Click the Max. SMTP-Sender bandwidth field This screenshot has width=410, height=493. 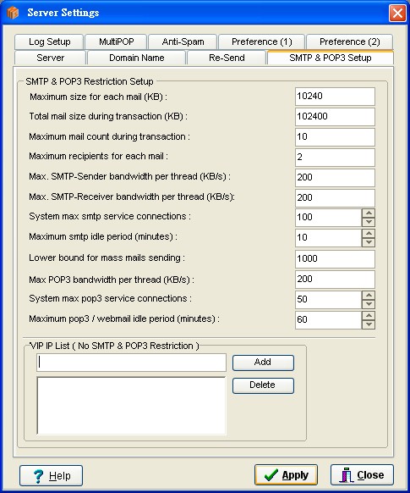click(335, 177)
